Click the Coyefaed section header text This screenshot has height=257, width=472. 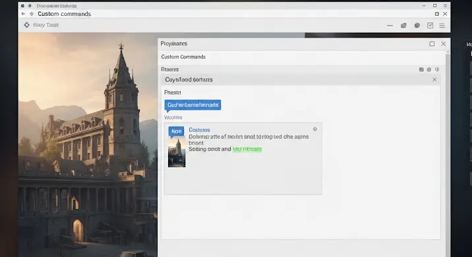coord(189,80)
